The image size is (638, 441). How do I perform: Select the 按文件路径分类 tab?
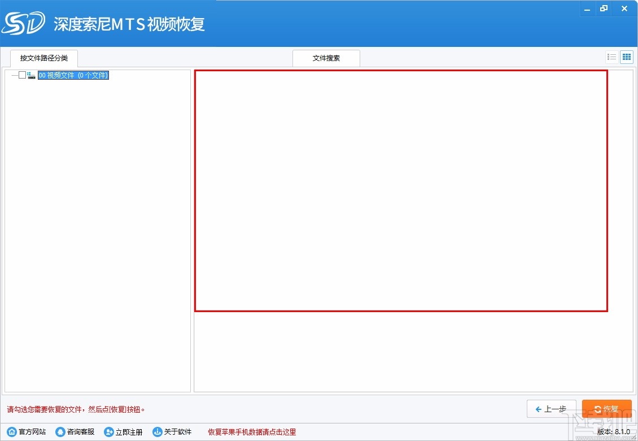click(x=43, y=58)
